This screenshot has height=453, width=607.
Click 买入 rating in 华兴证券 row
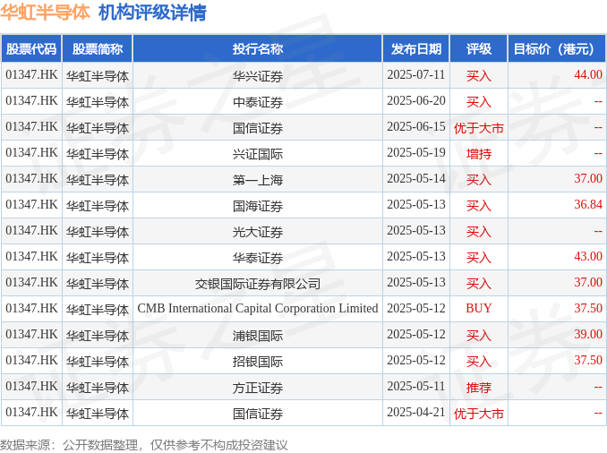coord(479,76)
